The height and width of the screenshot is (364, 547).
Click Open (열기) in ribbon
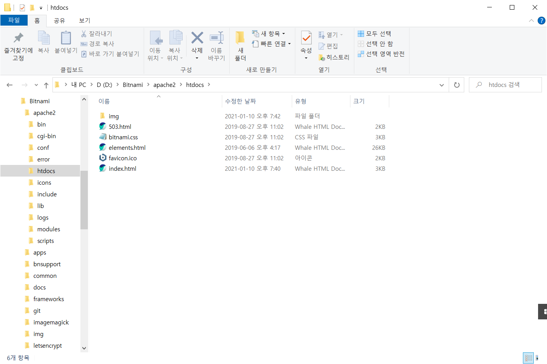(x=331, y=35)
